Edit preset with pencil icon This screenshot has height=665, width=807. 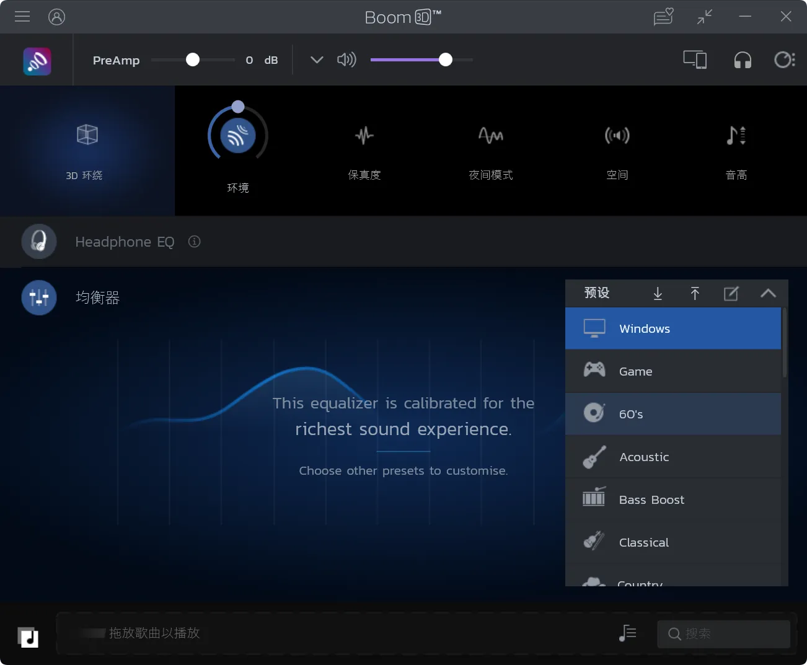731,293
